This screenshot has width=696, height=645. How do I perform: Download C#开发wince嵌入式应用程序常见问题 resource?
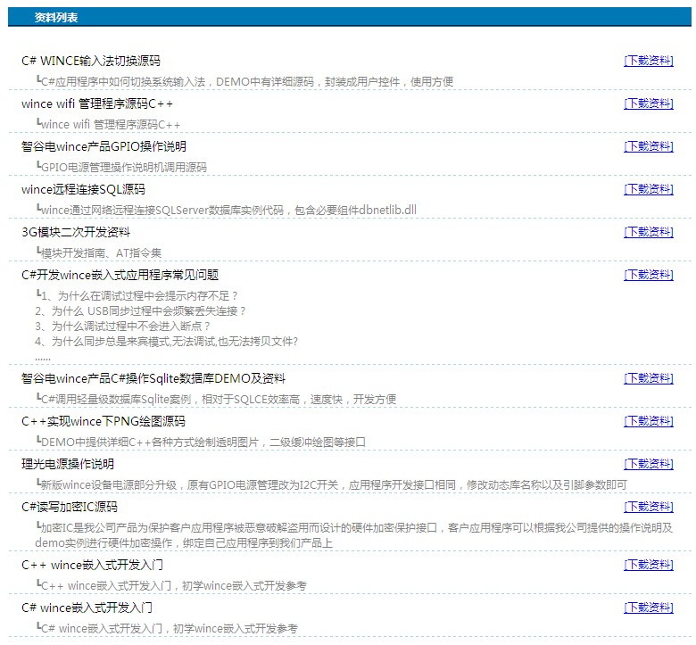pos(649,275)
